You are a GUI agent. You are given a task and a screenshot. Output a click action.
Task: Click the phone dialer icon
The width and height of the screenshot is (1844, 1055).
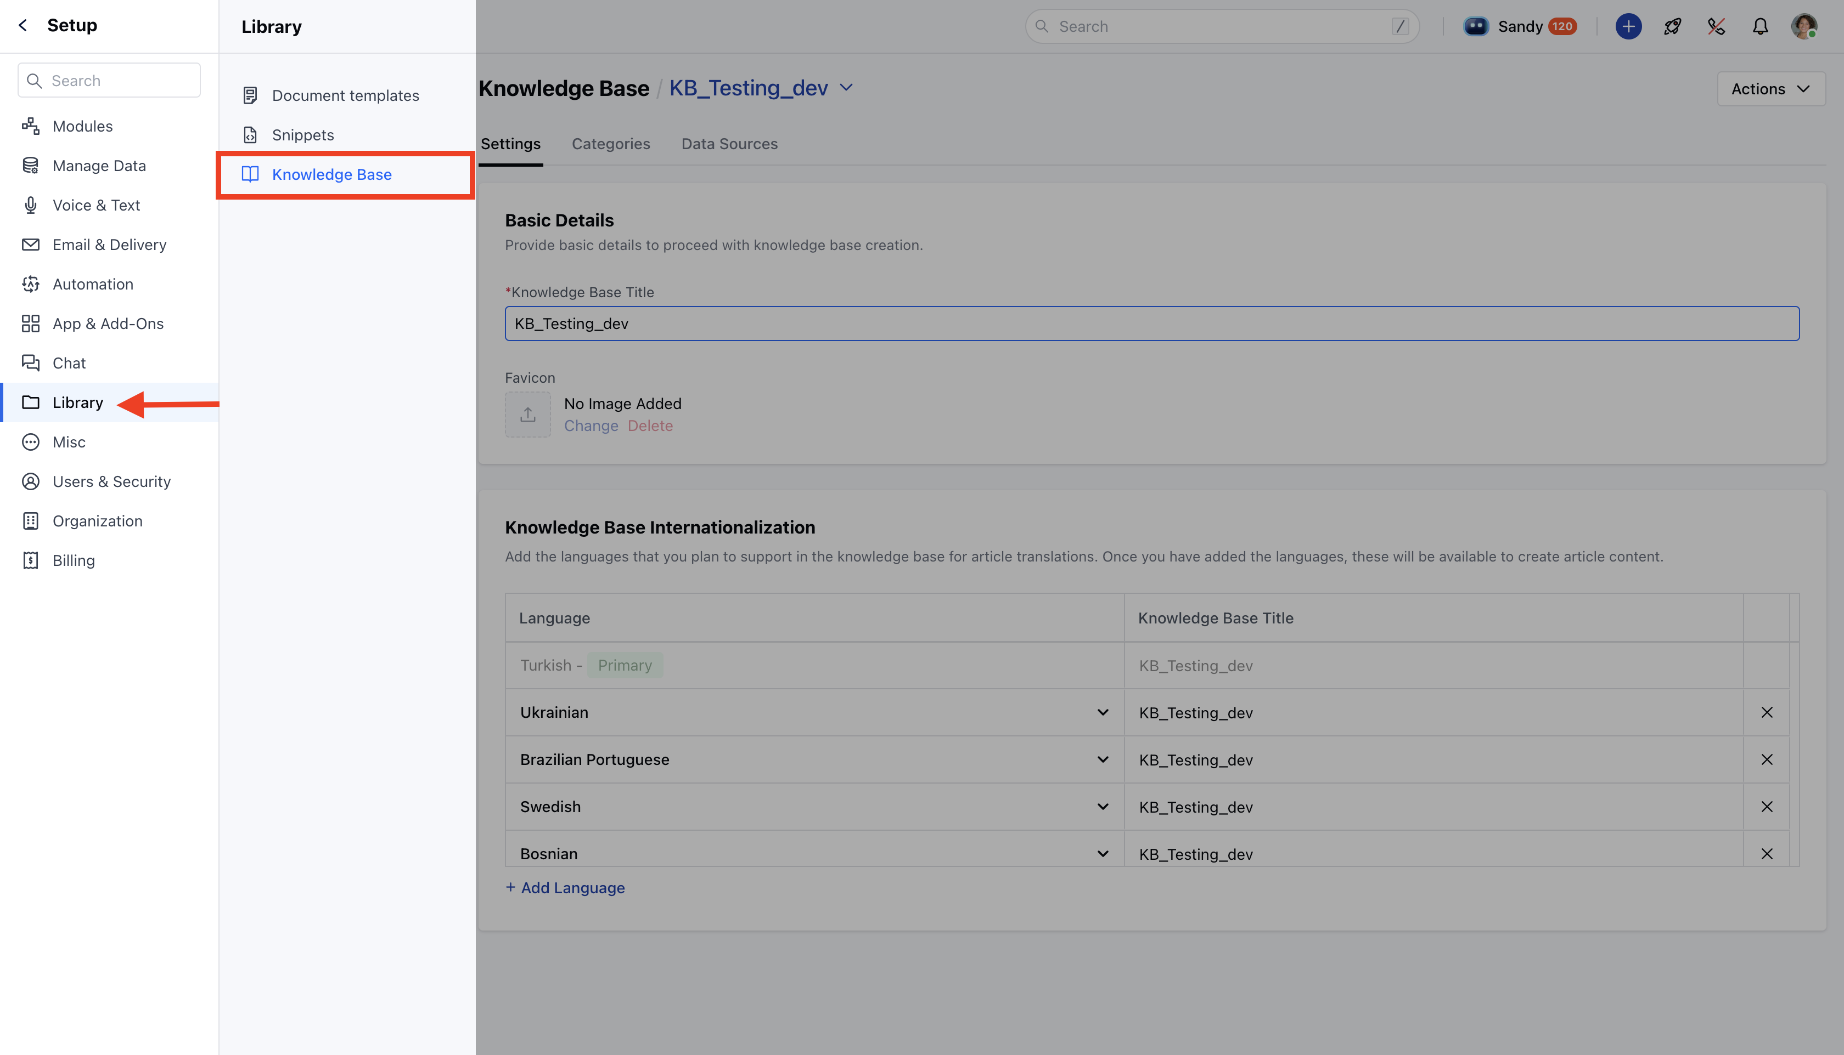tap(1716, 27)
